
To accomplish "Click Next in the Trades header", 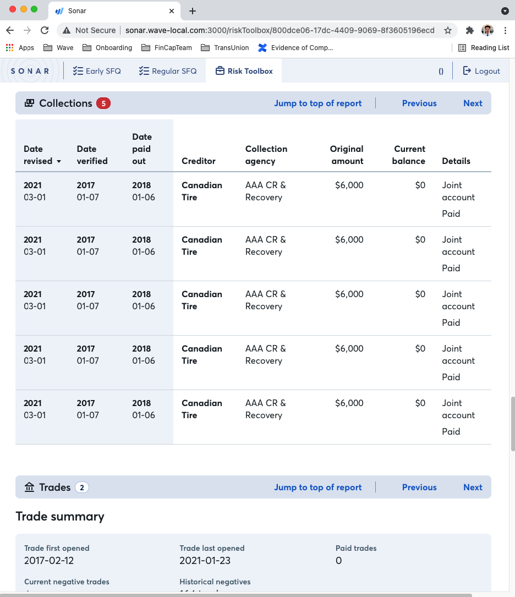I will tap(473, 487).
